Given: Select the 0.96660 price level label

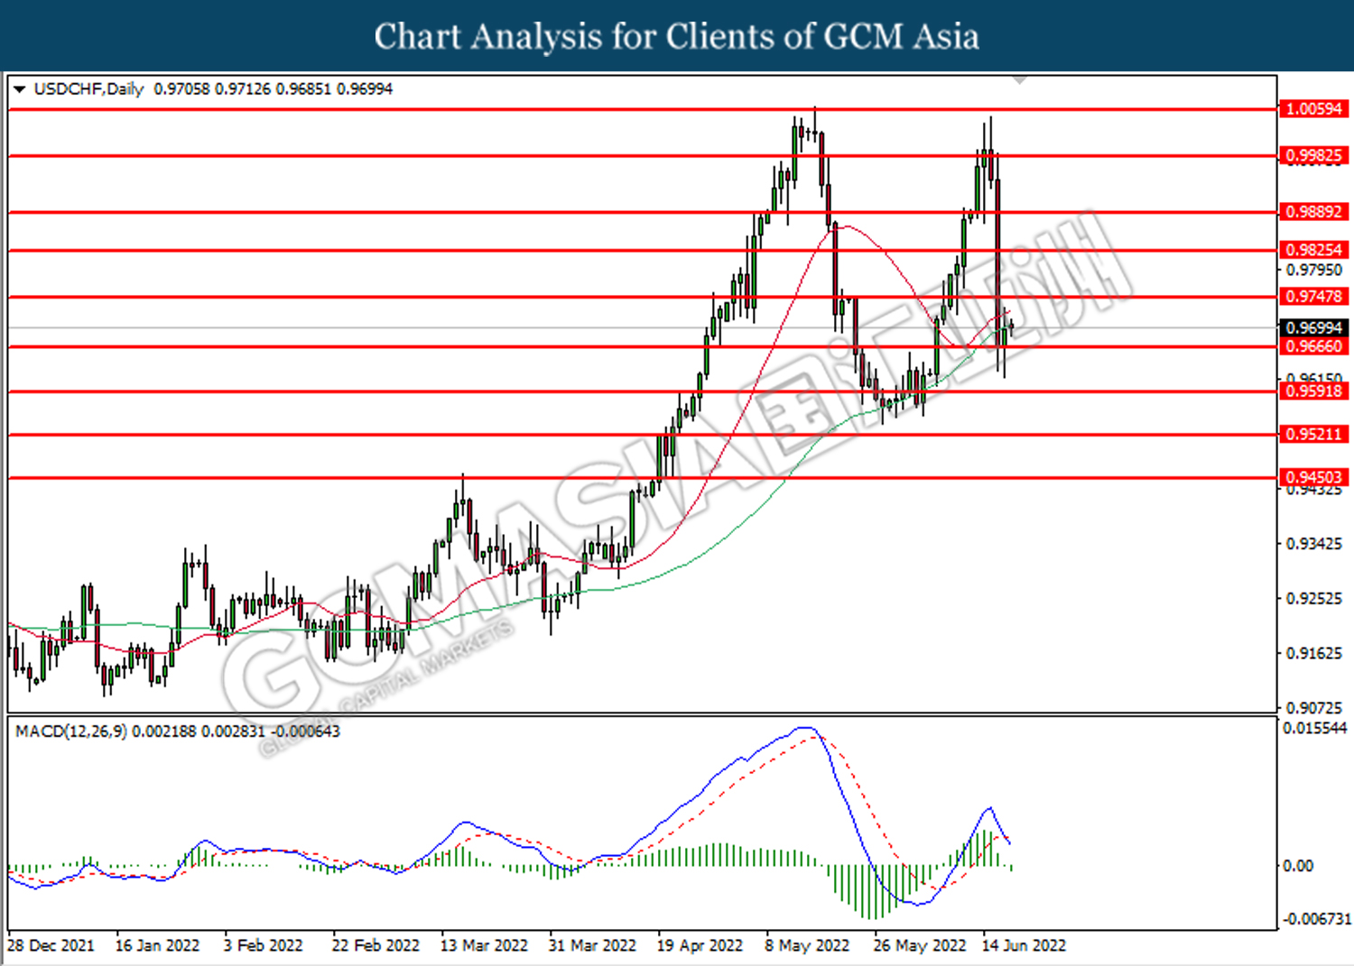Looking at the screenshot, I should (1313, 346).
